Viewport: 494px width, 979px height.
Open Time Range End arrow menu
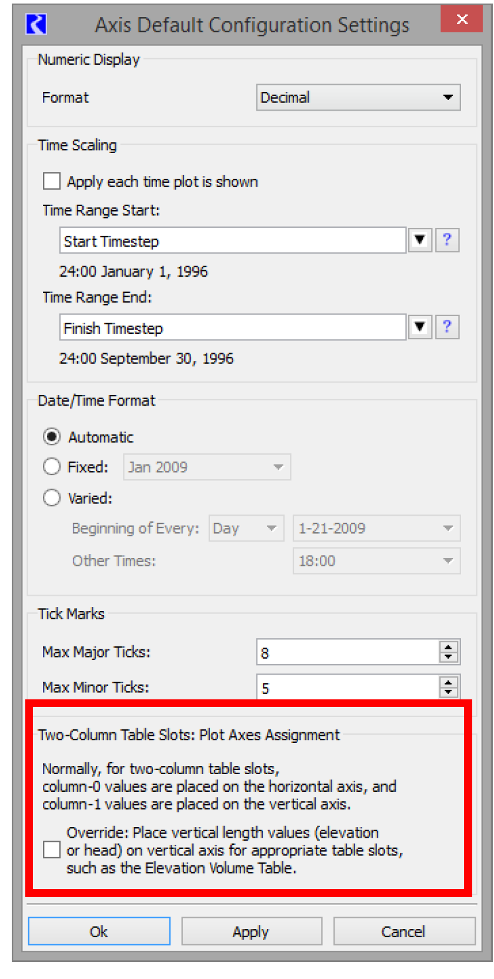(420, 327)
